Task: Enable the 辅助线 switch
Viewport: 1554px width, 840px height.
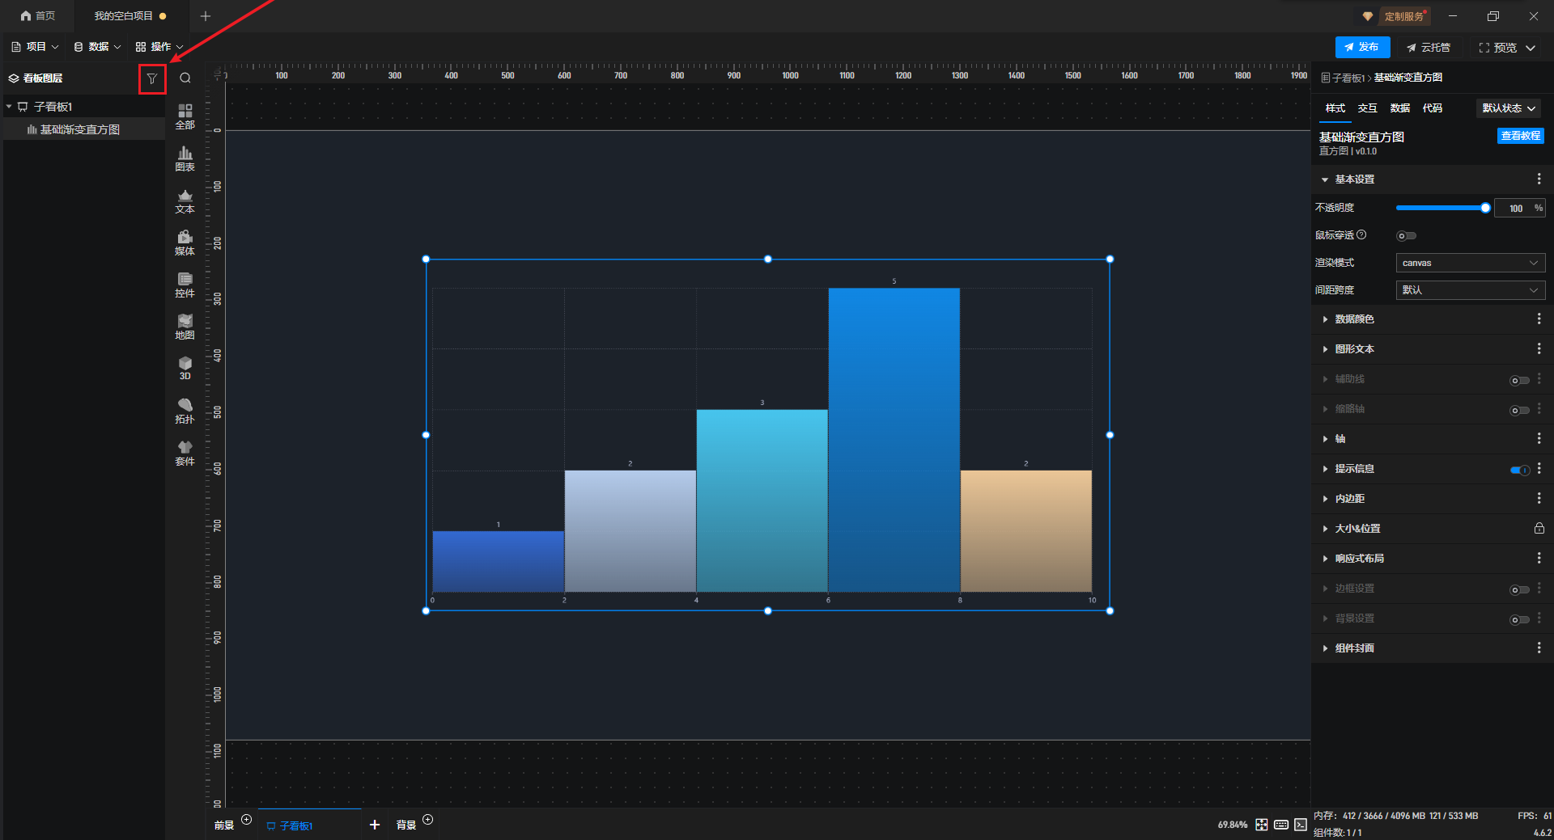Action: pos(1519,380)
